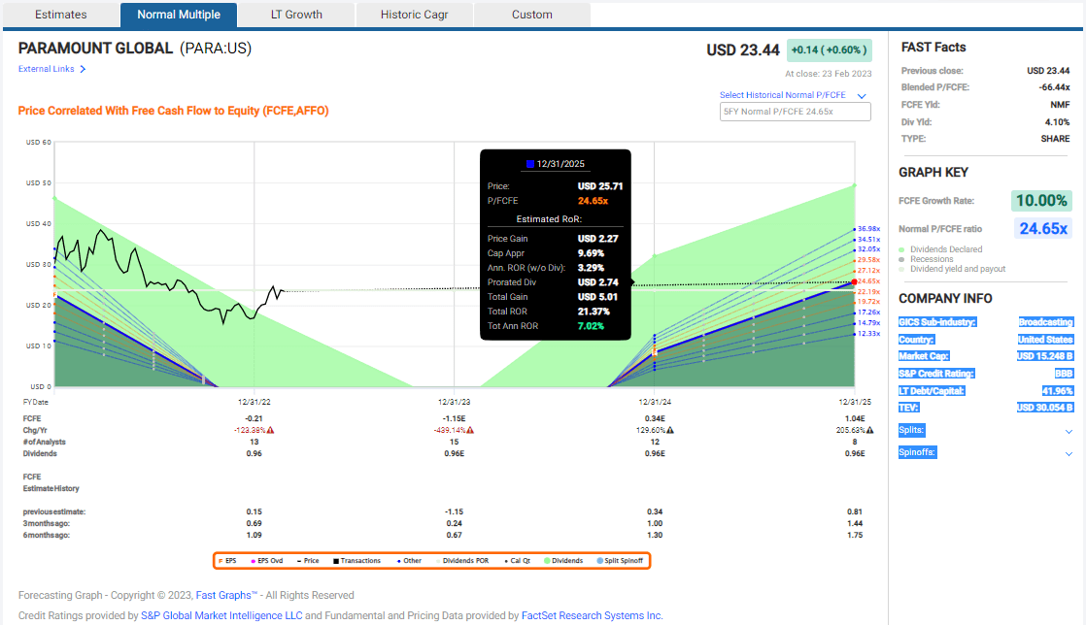
Task: Click the triangle icon beside 205.63%
Action: (870, 431)
